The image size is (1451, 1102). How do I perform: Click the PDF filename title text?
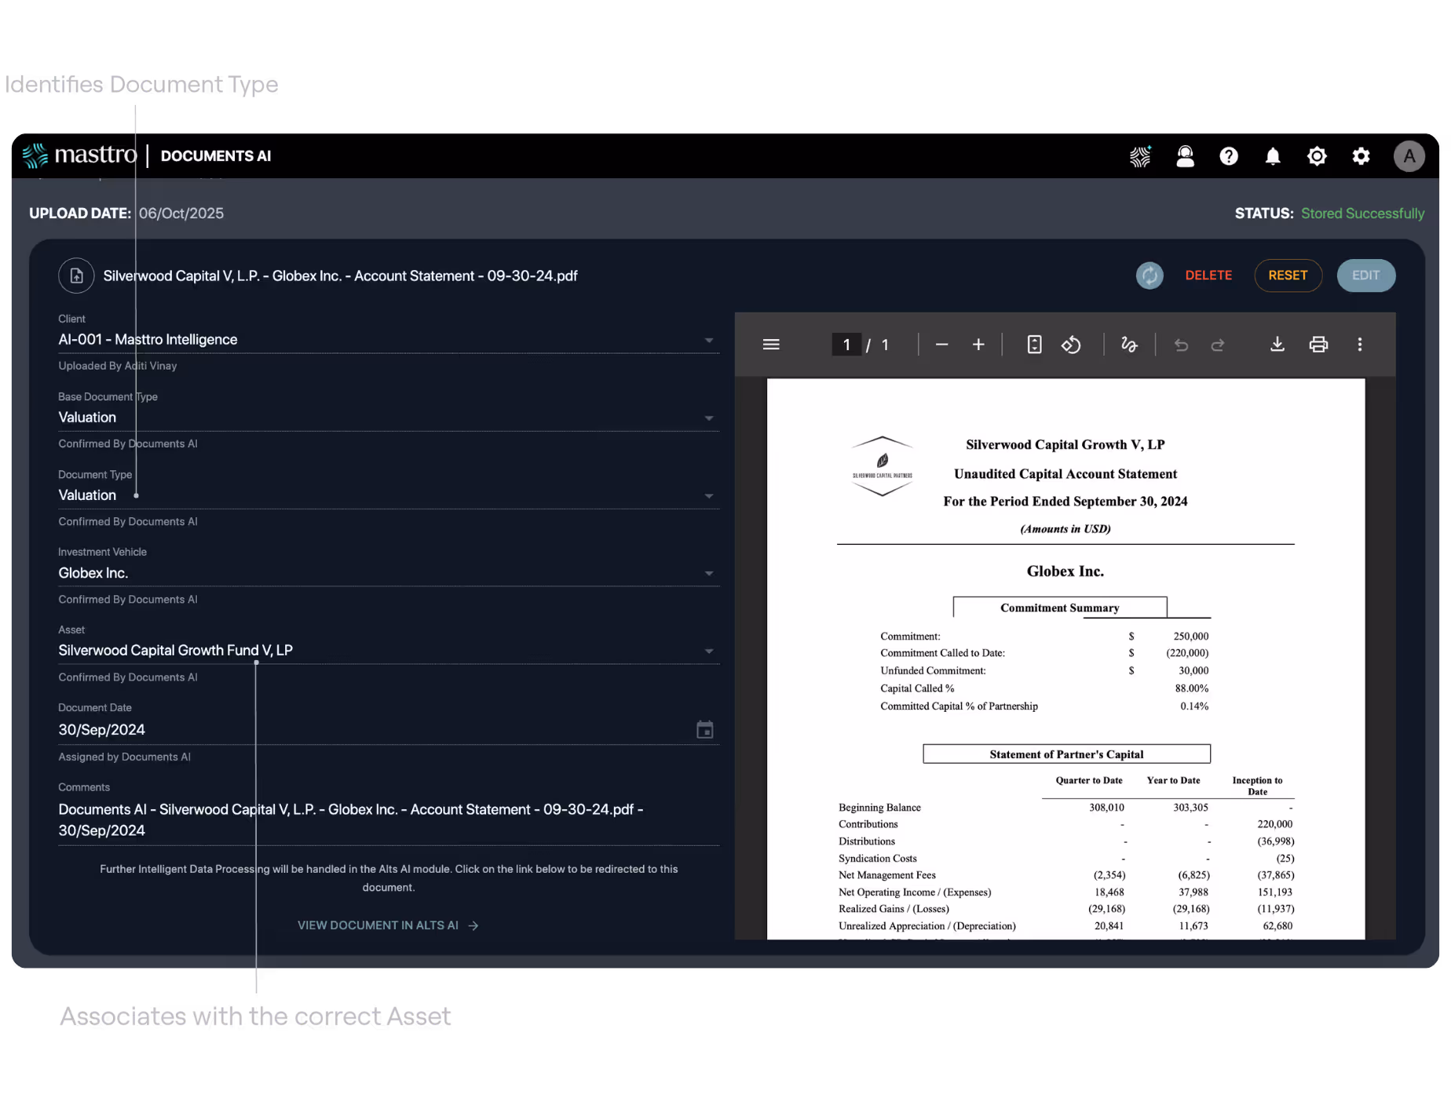pyautogui.click(x=340, y=275)
